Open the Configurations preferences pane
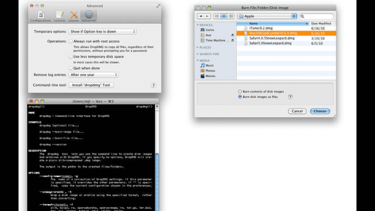375x211 pixels. [41, 16]
